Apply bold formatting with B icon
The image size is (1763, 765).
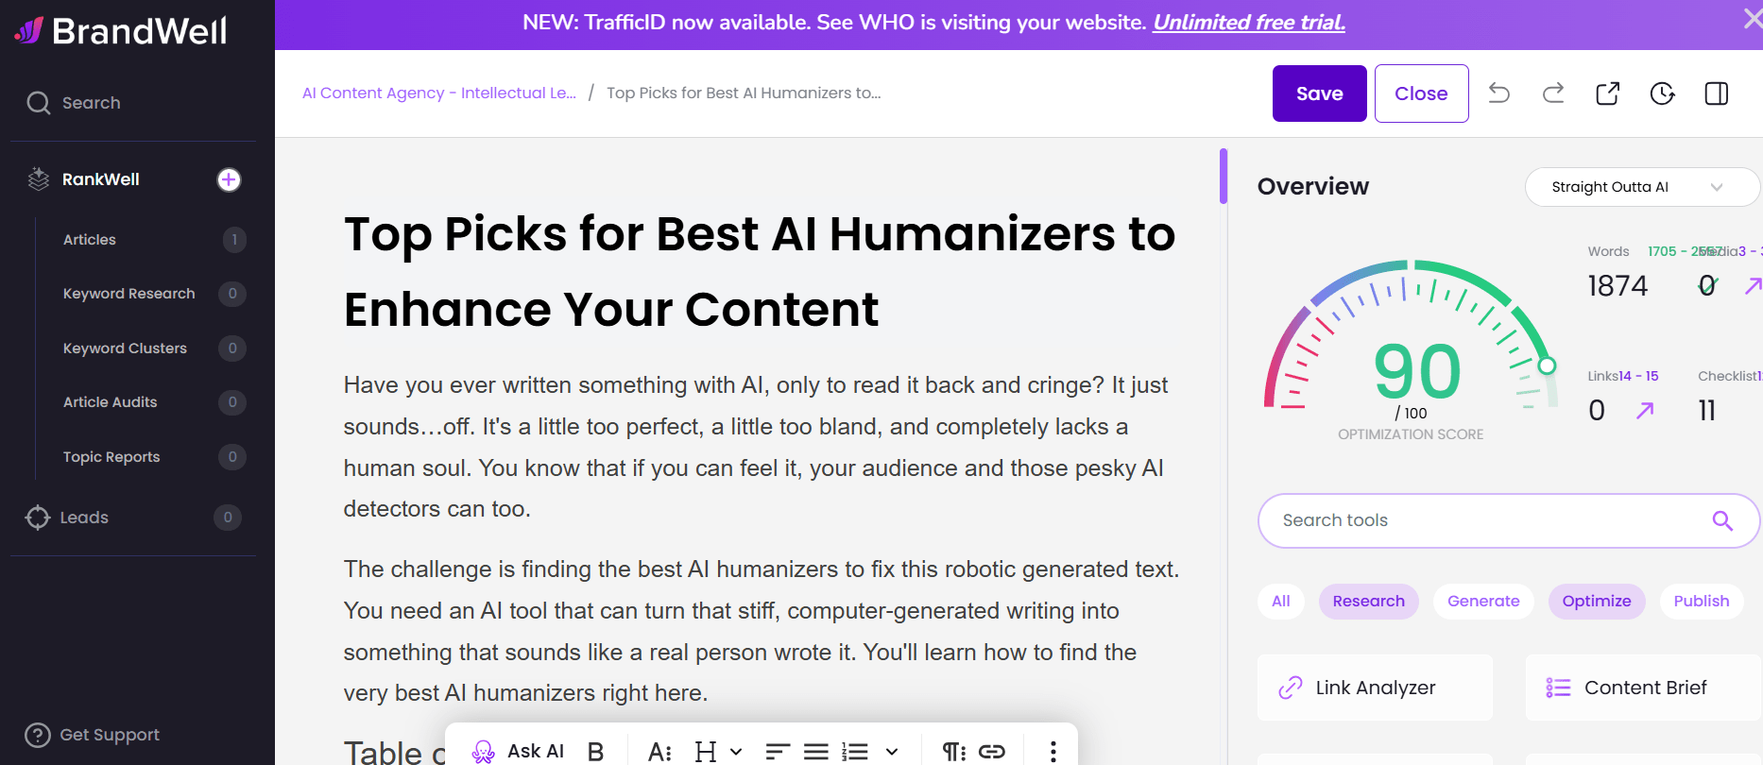tap(595, 751)
